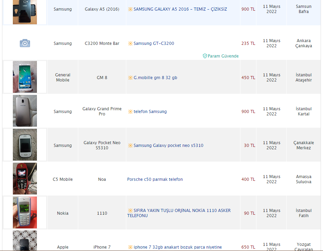Open the Galaxy Pocket Neo listing photo

point(25,145)
